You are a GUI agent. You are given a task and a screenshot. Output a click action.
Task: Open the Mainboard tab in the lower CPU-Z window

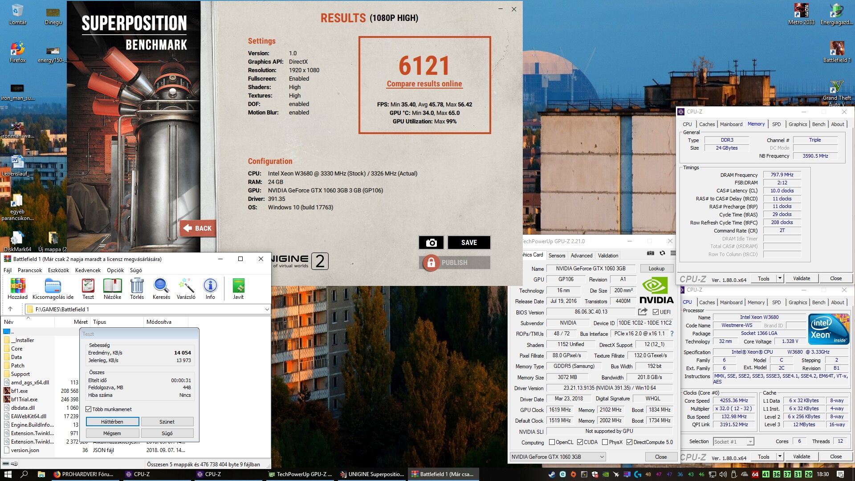click(x=731, y=302)
